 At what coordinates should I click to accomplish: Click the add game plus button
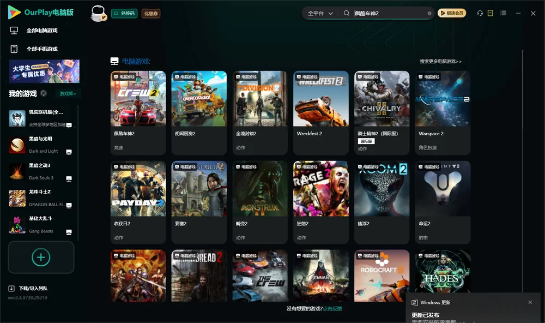pyautogui.click(x=41, y=257)
